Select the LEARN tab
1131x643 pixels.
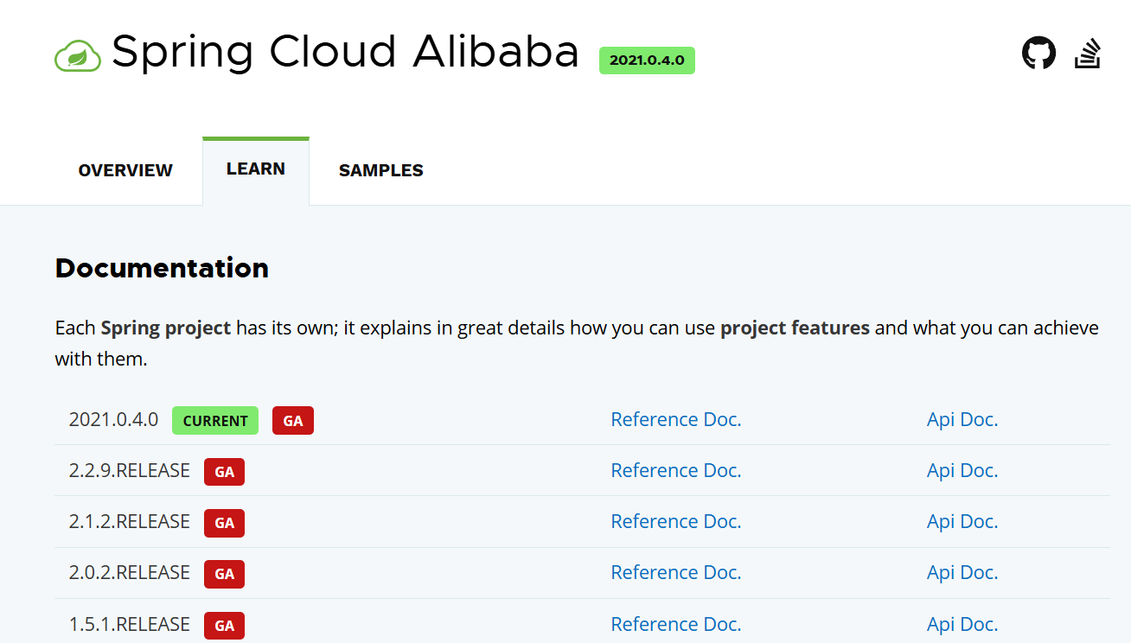tap(256, 169)
